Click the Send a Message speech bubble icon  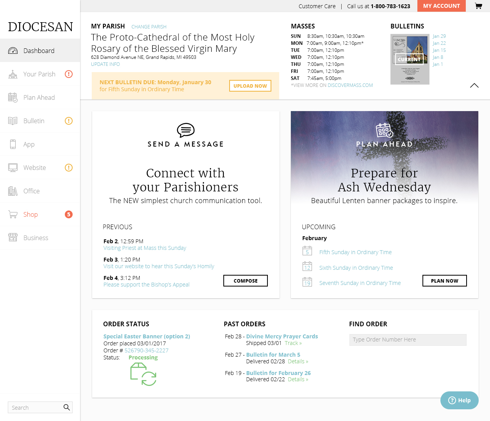click(x=185, y=130)
